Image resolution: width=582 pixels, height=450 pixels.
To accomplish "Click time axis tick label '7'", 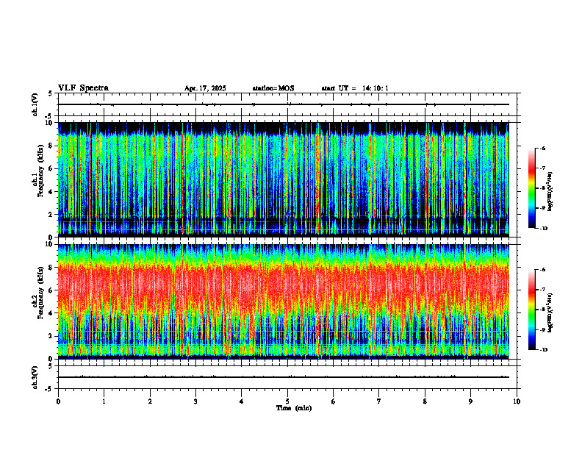I will (379, 401).
